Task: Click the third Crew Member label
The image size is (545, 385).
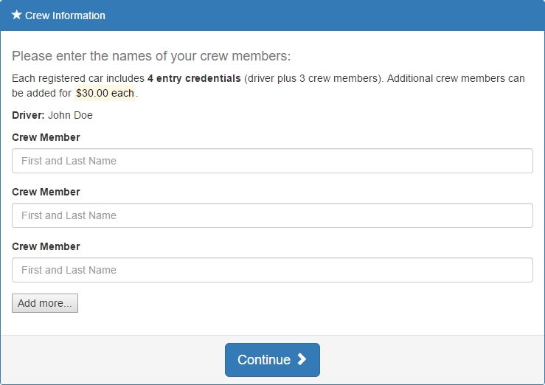Action: 46,246
